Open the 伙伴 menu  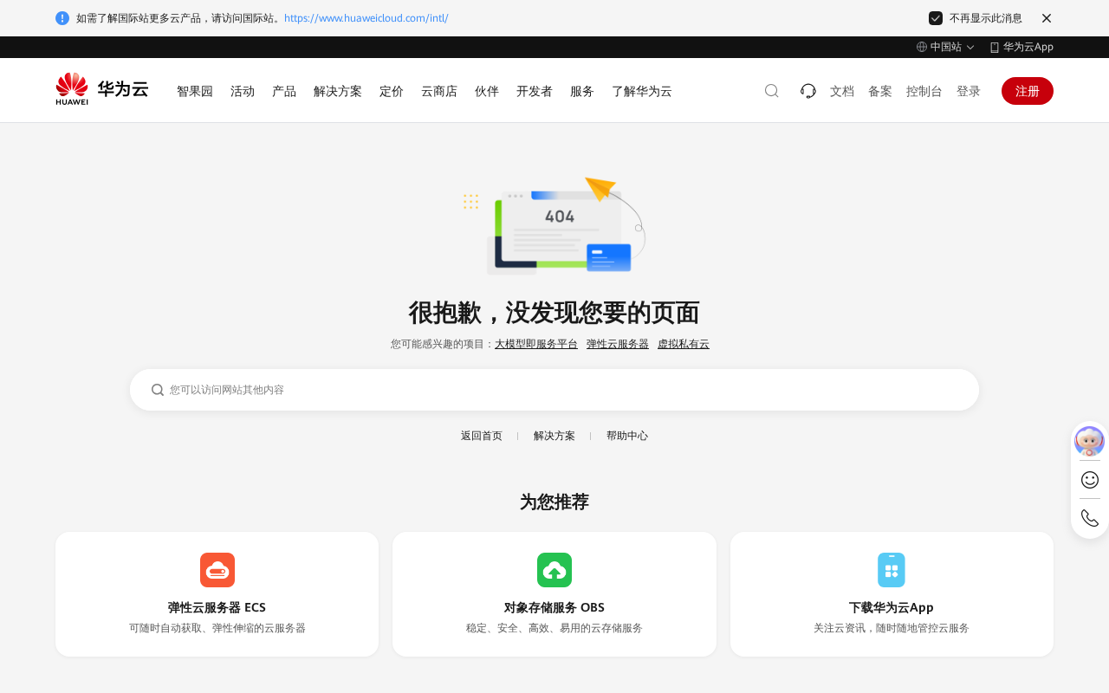(x=487, y=91)
